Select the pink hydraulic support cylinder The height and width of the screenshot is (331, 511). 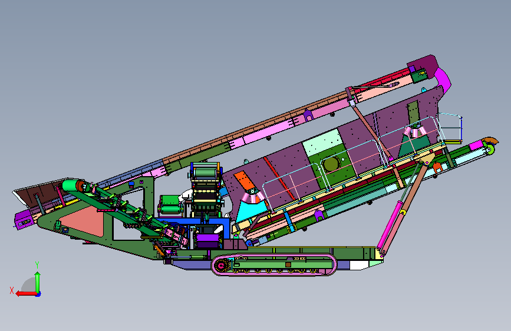[390, 225]
